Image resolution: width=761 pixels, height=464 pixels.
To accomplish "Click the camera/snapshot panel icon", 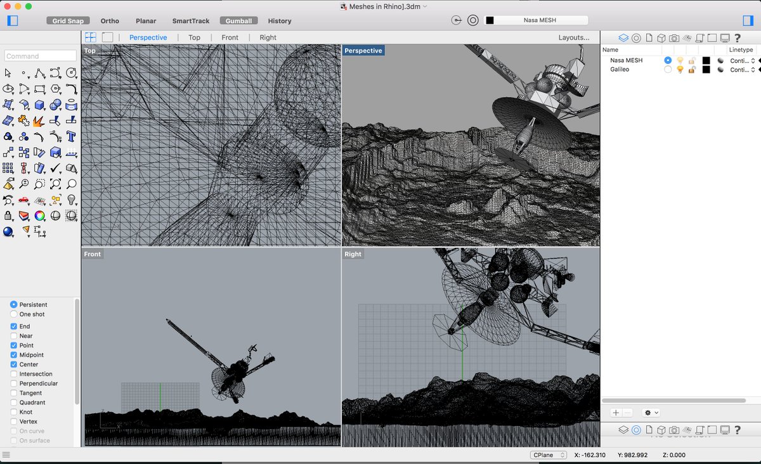I will pos(673,37).
